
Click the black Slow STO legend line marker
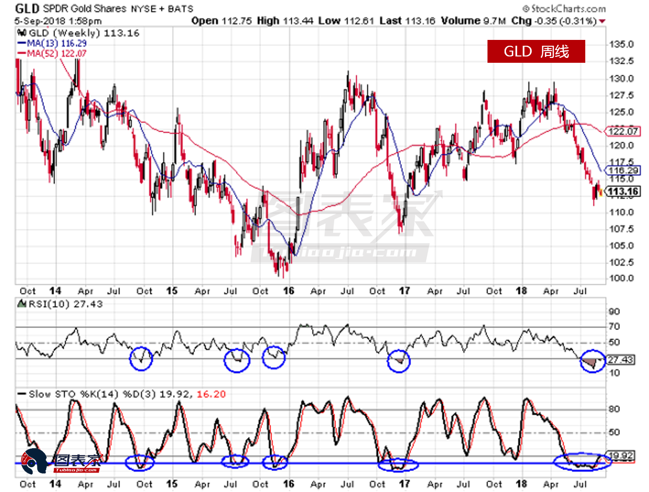(21, 394)
